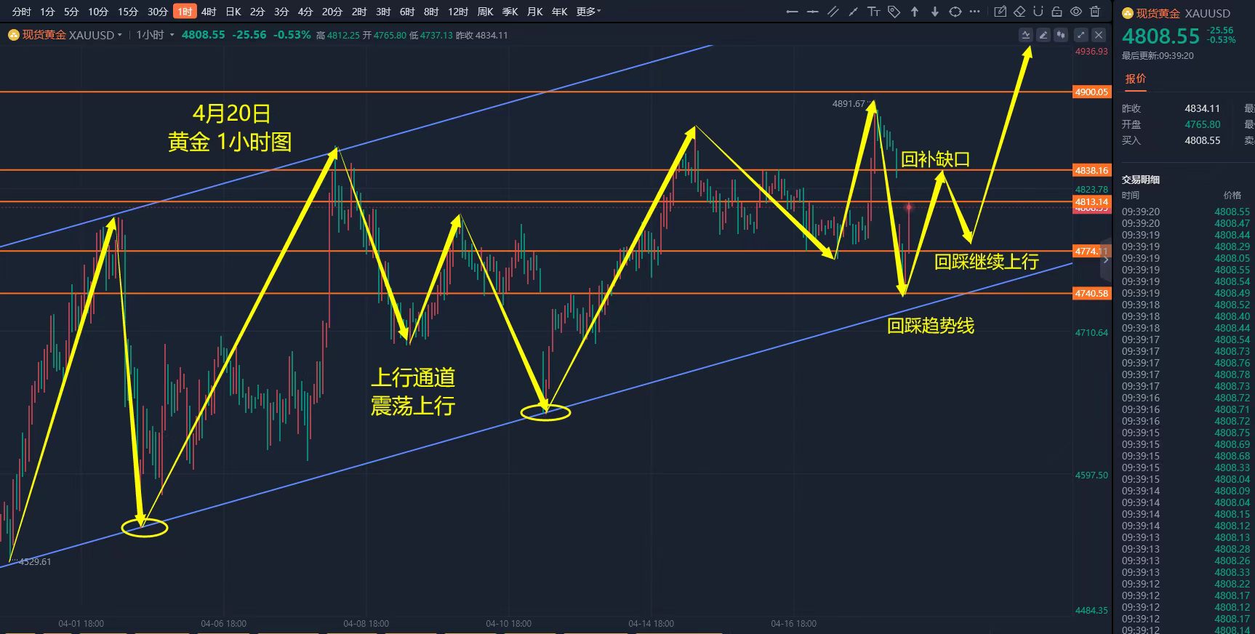Screen dimensions: 1255x634
Task: Open the chart indicators button
Action: (1026, 35)
